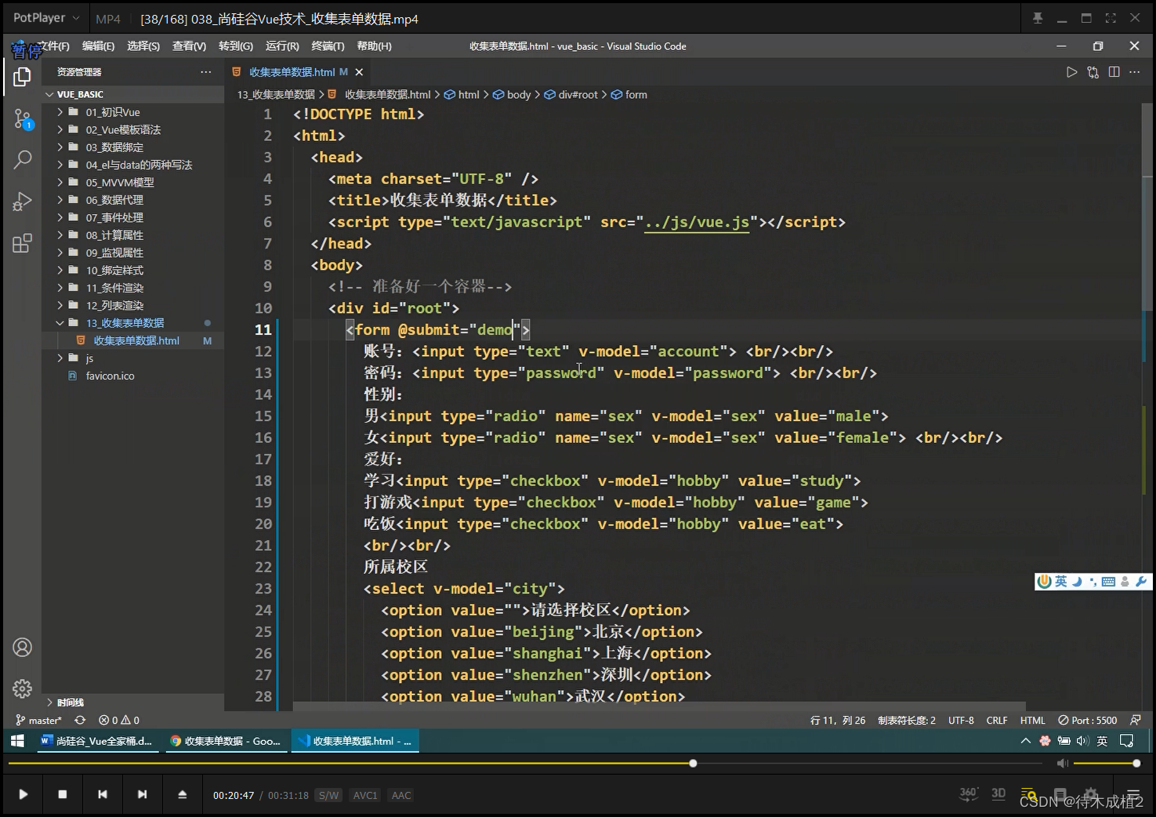The width and height of the screenshot is (1156, 817).
Task: Adjust the PotPlayer volume slider
Action: coord(1106,763)
